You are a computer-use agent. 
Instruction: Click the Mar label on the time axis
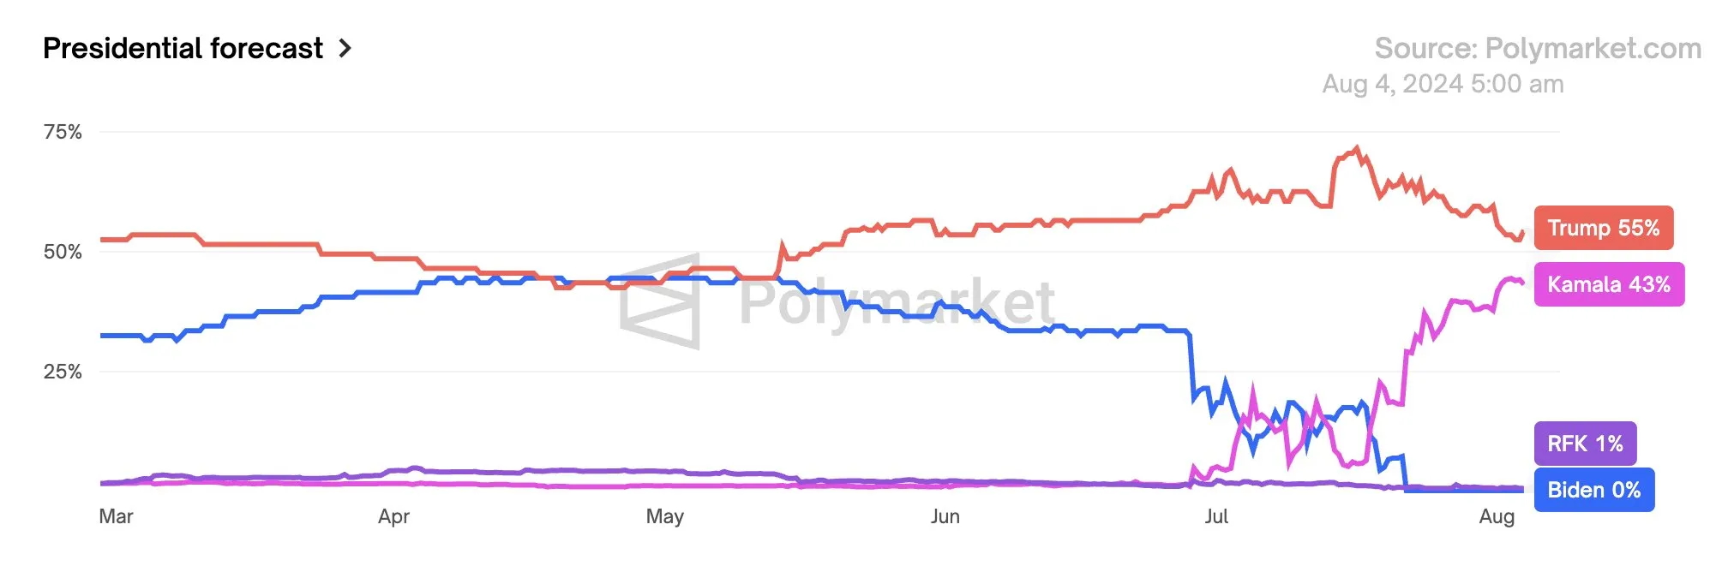point(116,516)
